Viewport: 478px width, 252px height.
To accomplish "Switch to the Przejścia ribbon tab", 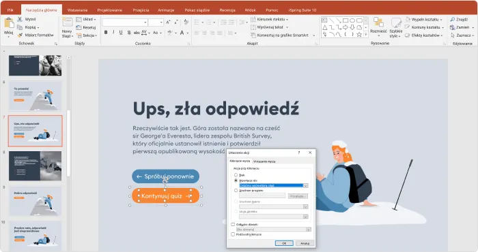I will pyautogui.click(x=141, y=10).
